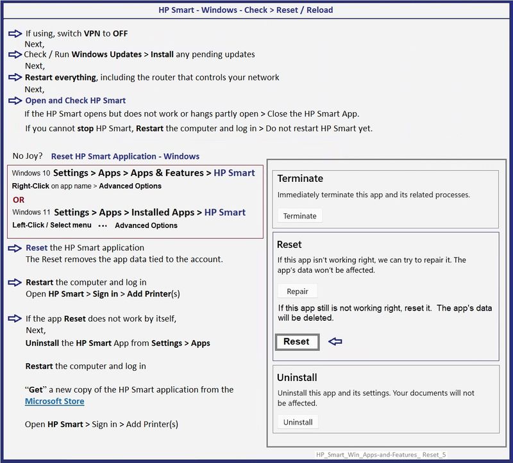
Task: Click 'Left-Click / Select menu' text
Action: point(52,225)
